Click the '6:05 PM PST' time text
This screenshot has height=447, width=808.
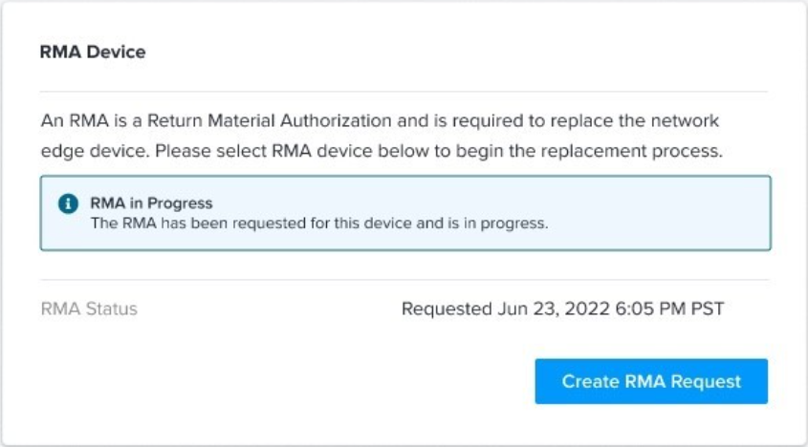coord(669,309)
